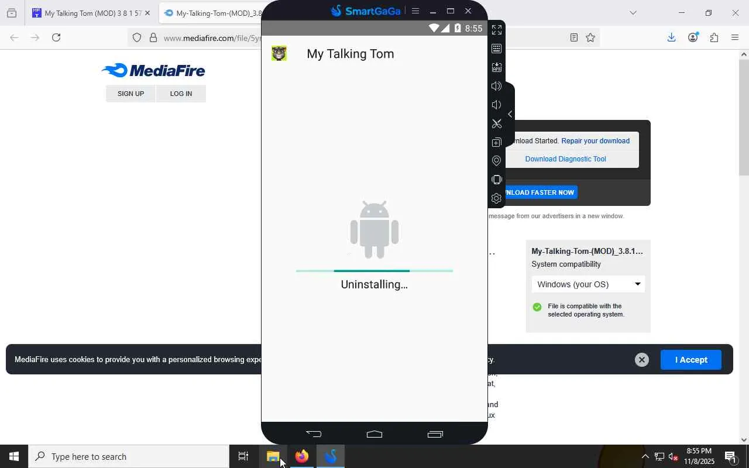Tap the Android home navigation button

tap(374, 433)
